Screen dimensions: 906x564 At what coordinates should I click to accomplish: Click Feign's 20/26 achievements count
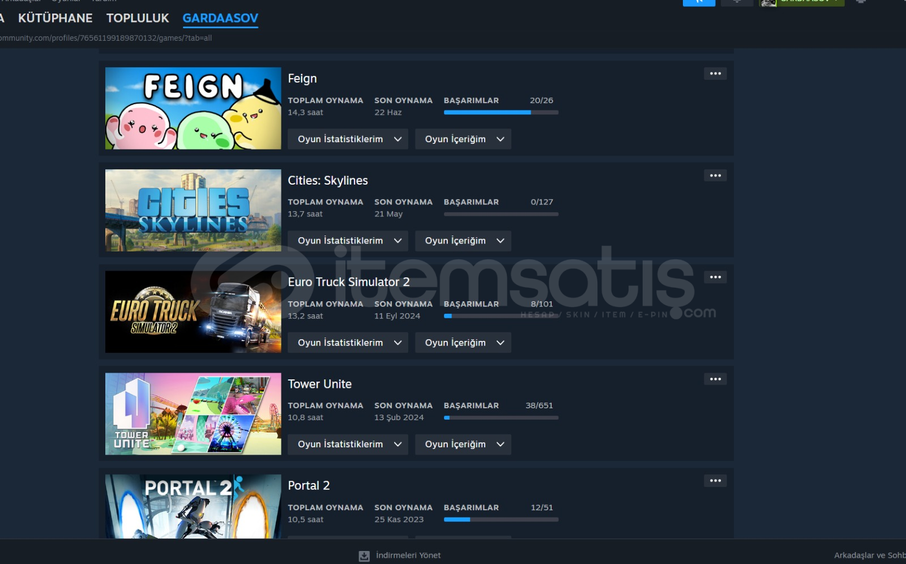click(541, 100)
